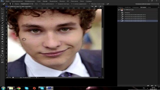Choose the 'Соотв. приближения' type option
160x90 pixels.
tap(46, 4)
